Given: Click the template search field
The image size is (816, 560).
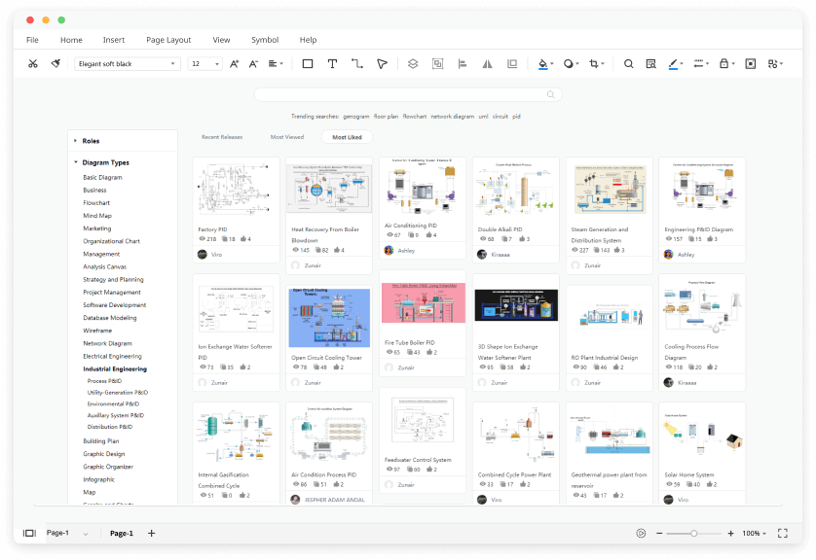Looking at the screenshot, I should click(x=408, y=94).
